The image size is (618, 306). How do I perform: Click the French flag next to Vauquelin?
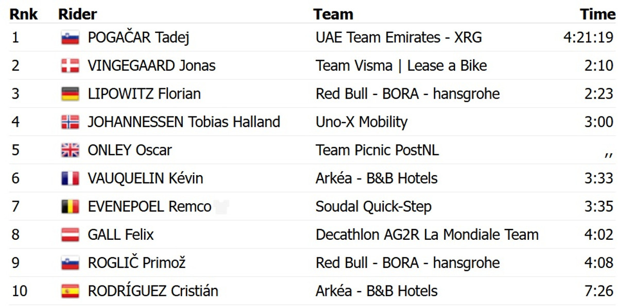click(x=70, y=179)
